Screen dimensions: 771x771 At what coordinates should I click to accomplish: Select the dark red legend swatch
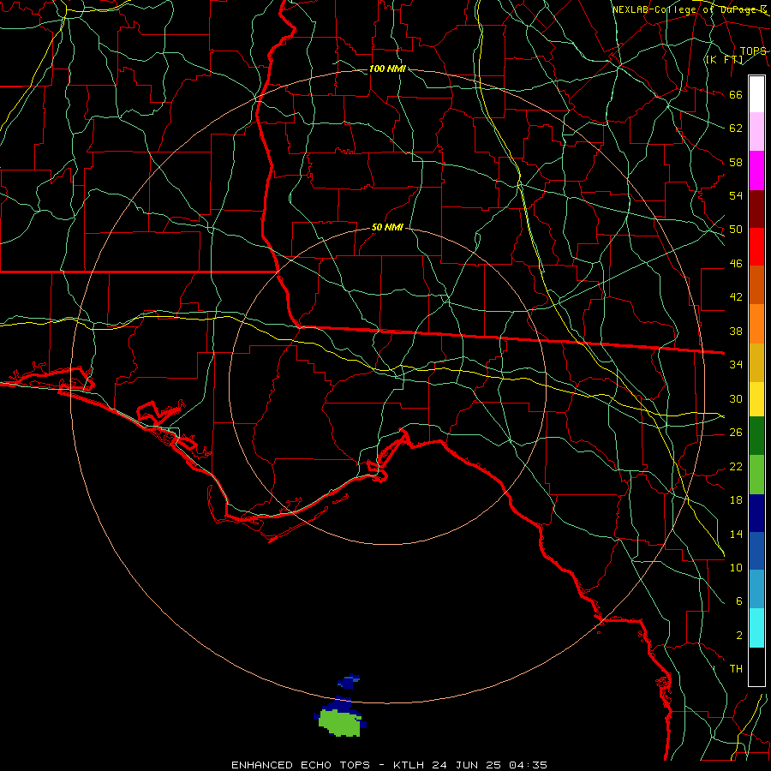point(756,209)
